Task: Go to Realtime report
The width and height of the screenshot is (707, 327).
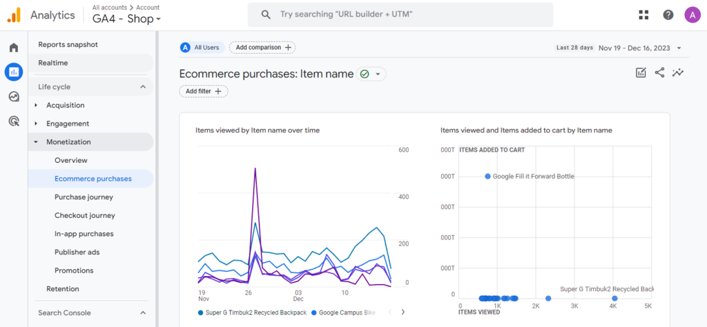Action: (x=53, y=63)
